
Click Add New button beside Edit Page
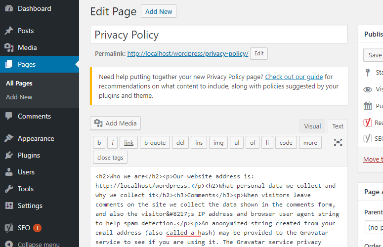pyautogui.click(x=159, y=11)
